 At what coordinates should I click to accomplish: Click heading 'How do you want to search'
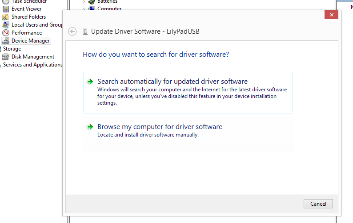point(156,55)
